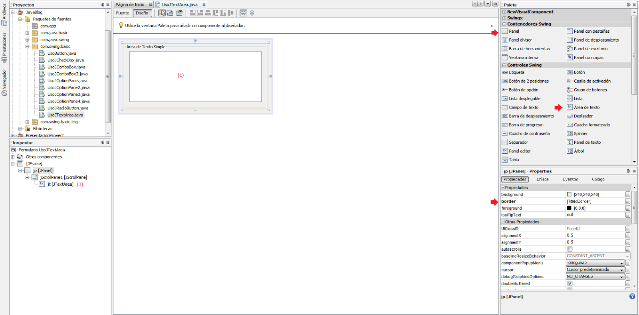Pick Barra de herramientas component
Viewport: 639px width, 315px height.
pyautogui.click(x=526, y=49)
